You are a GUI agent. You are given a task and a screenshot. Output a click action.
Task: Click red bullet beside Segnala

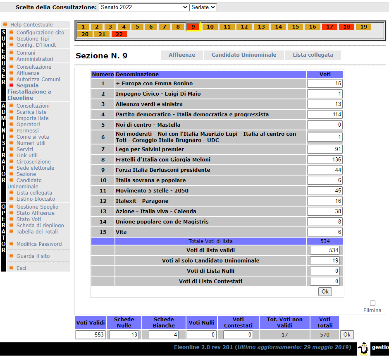point(12,85)
